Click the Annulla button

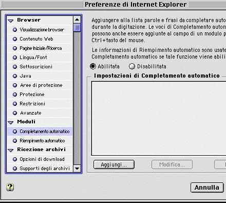click(207, 188)
